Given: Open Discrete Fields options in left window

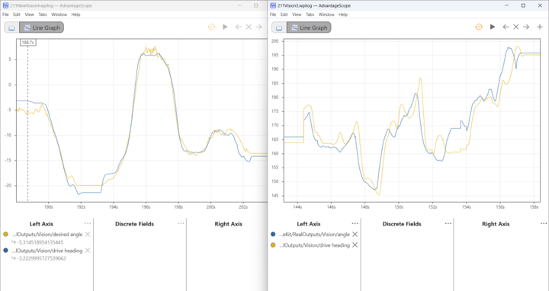Looking at the screenshot, I should (181, 223).
